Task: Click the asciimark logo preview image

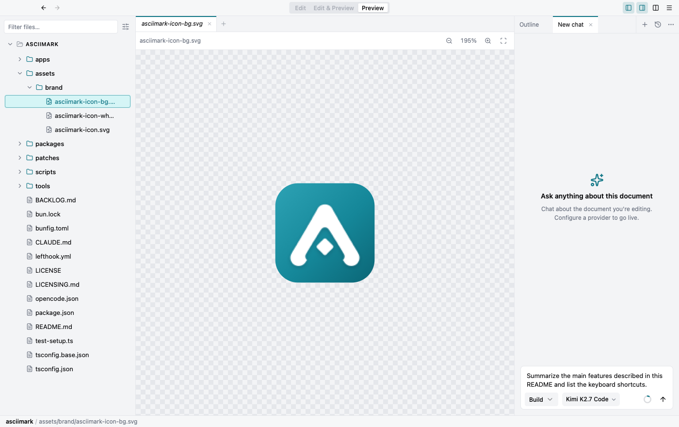Action: (x=325, y=233)
